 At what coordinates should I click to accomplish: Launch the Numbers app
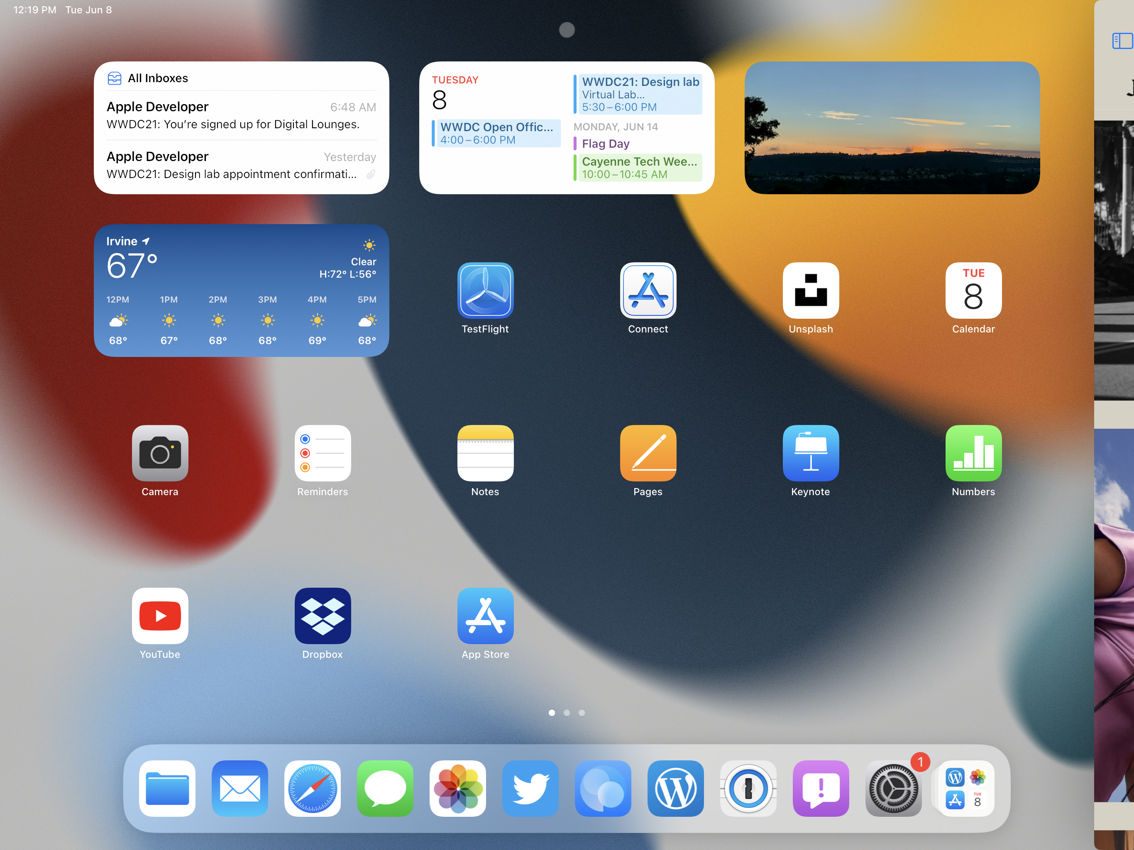tap(973, 453)
